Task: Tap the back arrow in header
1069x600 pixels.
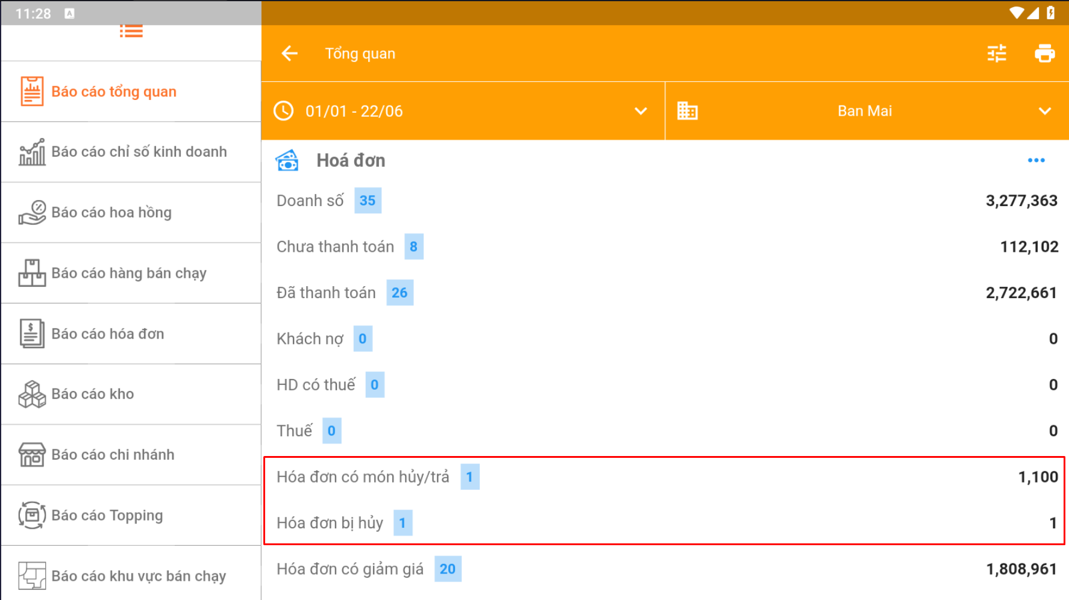Action: pyautogui.click(x=290, y=54)
